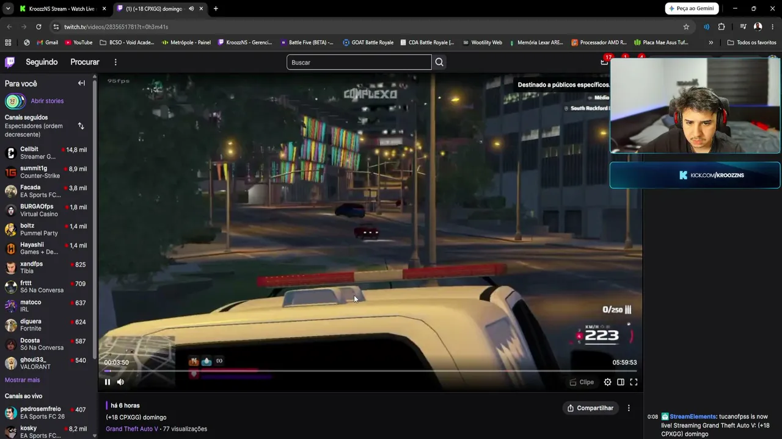Mute the Twitch tab audio icon
Screen dimensions: 782x439
coord(191,9)
